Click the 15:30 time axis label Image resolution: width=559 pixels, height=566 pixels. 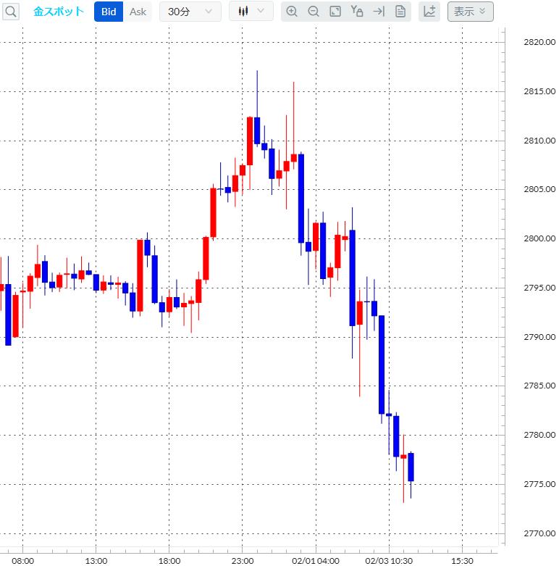(462, 561)
